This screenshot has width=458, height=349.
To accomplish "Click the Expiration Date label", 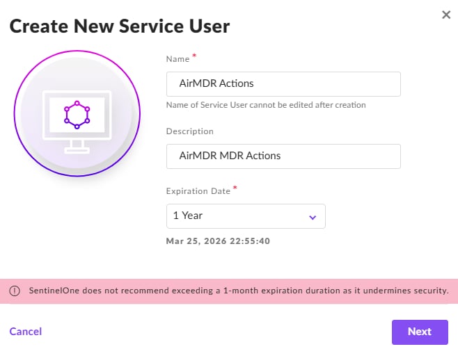I will tap(198, 191).
